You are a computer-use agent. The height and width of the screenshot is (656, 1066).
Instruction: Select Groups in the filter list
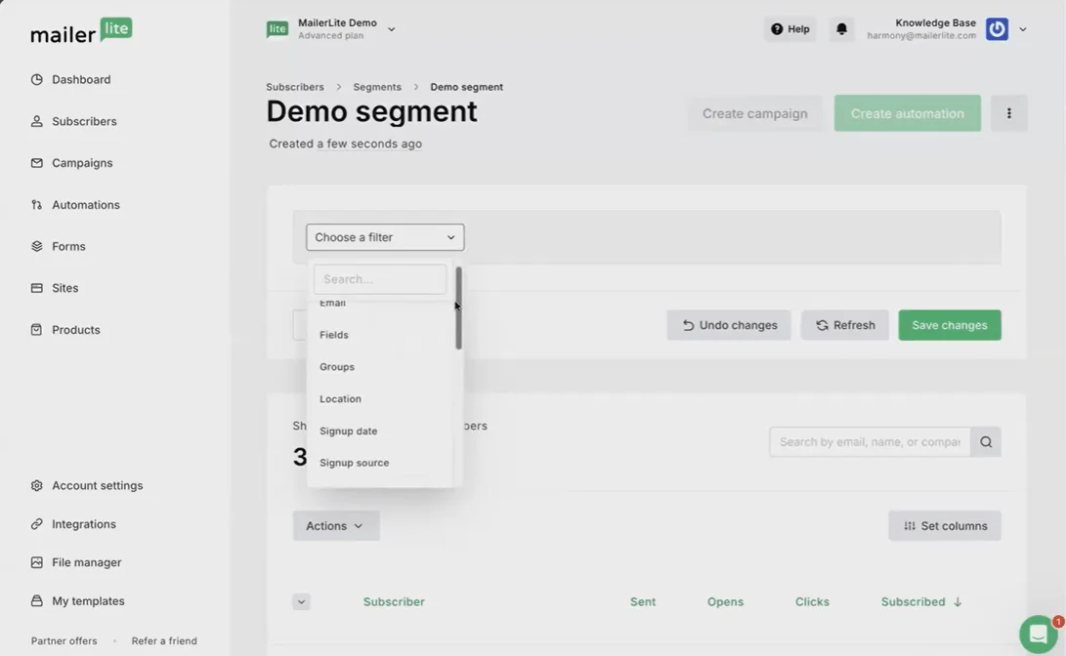pos(337,367)
